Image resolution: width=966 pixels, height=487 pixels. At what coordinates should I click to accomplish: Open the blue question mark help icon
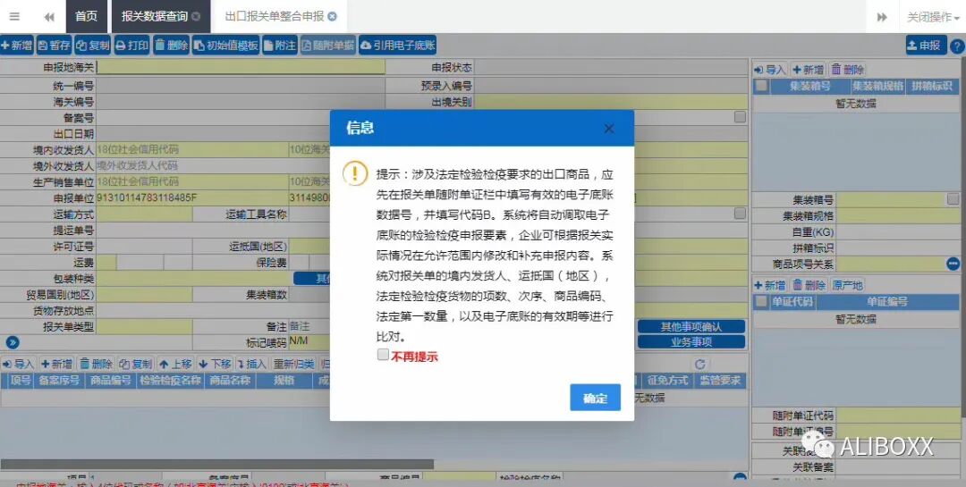957,46
